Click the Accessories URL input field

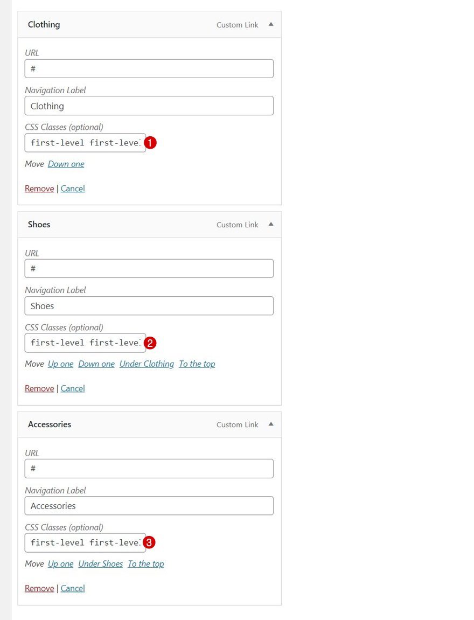click(149, 469)
